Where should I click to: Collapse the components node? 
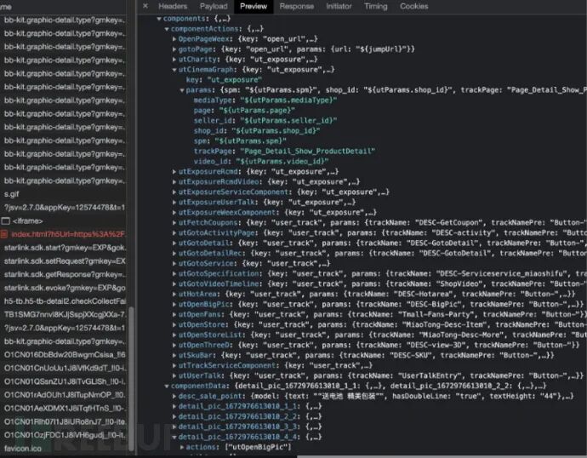[159, 19]
